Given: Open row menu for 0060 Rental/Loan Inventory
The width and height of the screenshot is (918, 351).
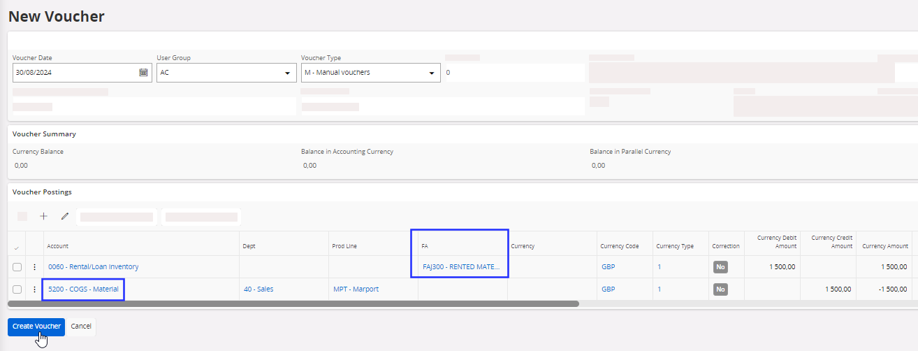Looking at the screenshot, I should tap(34, 267).
